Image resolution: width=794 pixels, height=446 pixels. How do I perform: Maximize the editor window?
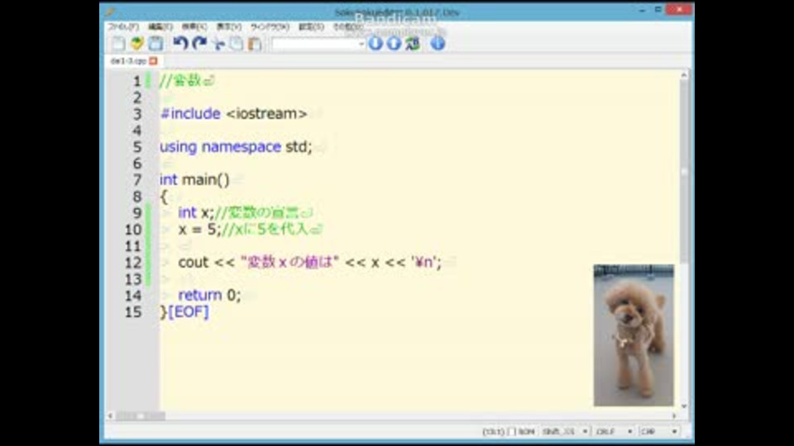pyautogui.click(x=658, y=10)
